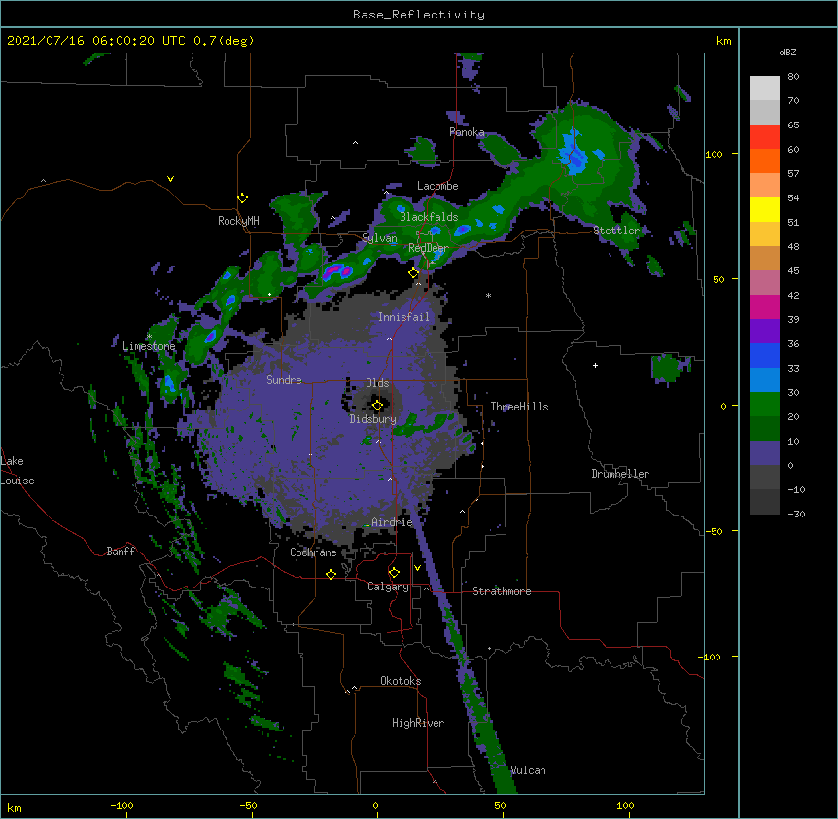Click the Lacombe label

click(x=437, y=186)
